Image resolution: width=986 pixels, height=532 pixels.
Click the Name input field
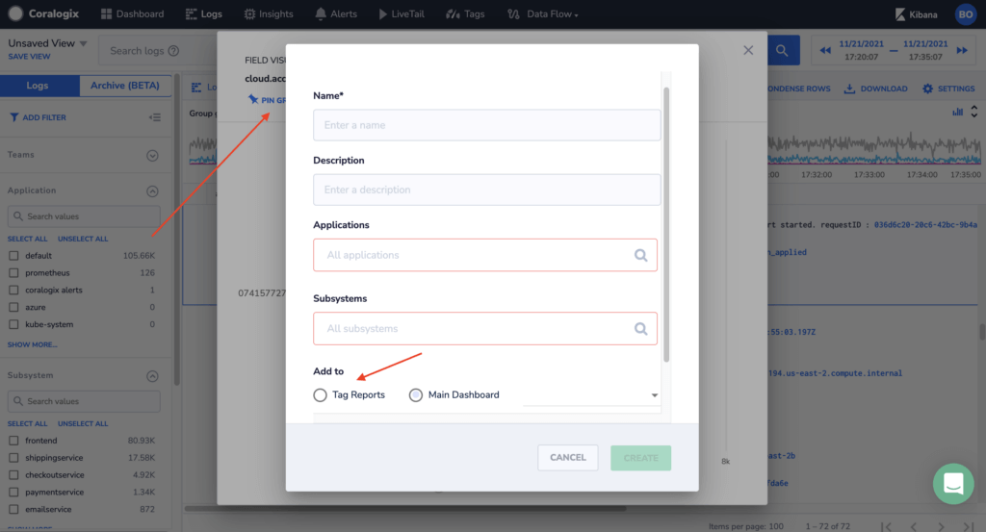tap(486, 125)
